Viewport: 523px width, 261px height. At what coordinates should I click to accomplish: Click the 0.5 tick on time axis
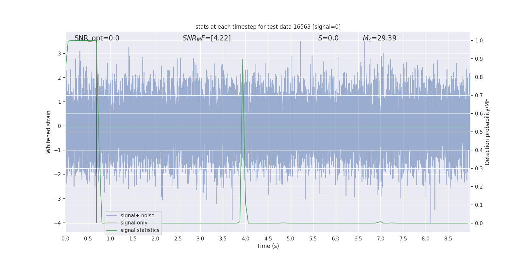point(88,238)
